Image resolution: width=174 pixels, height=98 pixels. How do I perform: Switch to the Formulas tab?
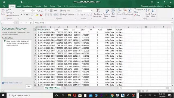38,6
